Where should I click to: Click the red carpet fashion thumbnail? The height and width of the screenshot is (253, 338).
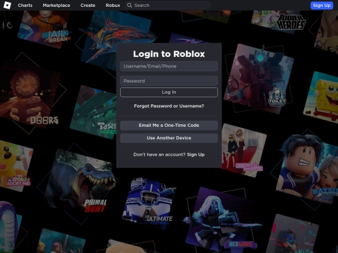point(243,151)
